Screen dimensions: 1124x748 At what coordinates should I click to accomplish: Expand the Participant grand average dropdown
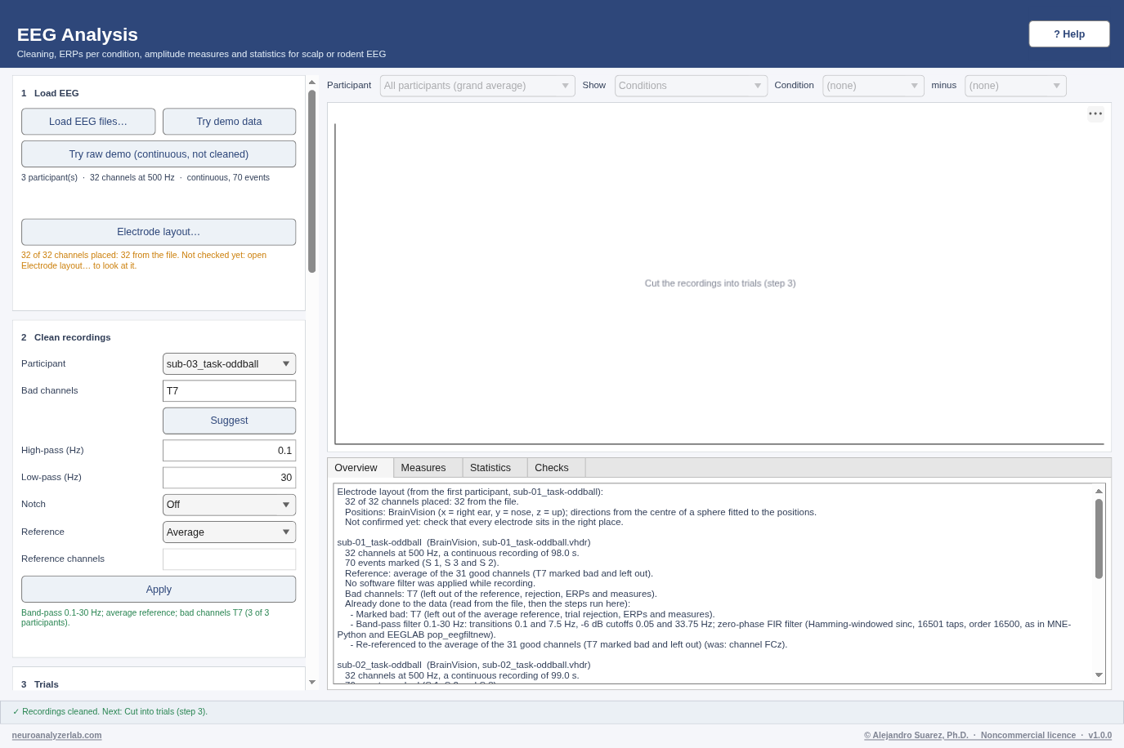point(477,86)
